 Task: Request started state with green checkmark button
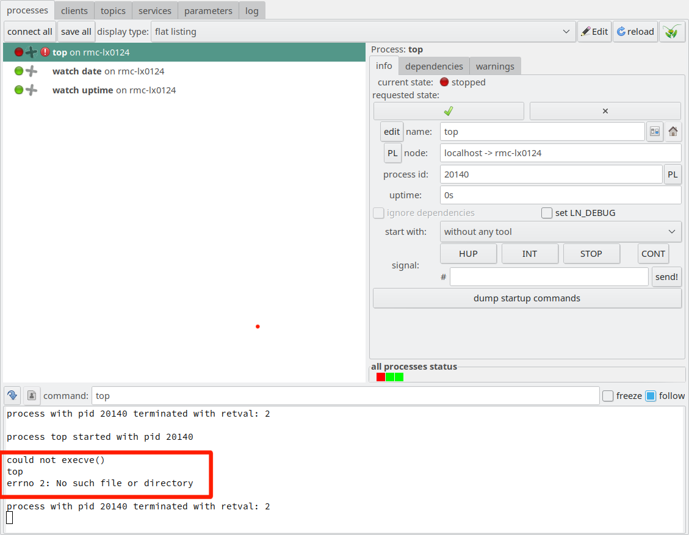tap(449, 111)
